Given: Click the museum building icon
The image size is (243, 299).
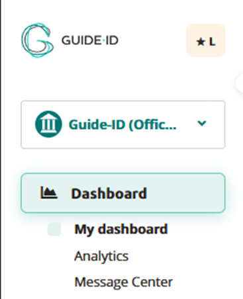Looking at the screenshot, I should [x=48, y=124].
